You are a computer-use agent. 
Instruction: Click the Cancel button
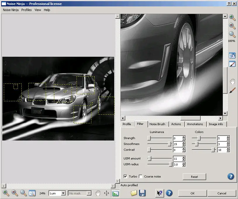(x=222, y=193)
